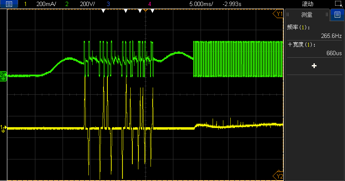Click the plus icon to add measurement

click(x=314, y=66)
